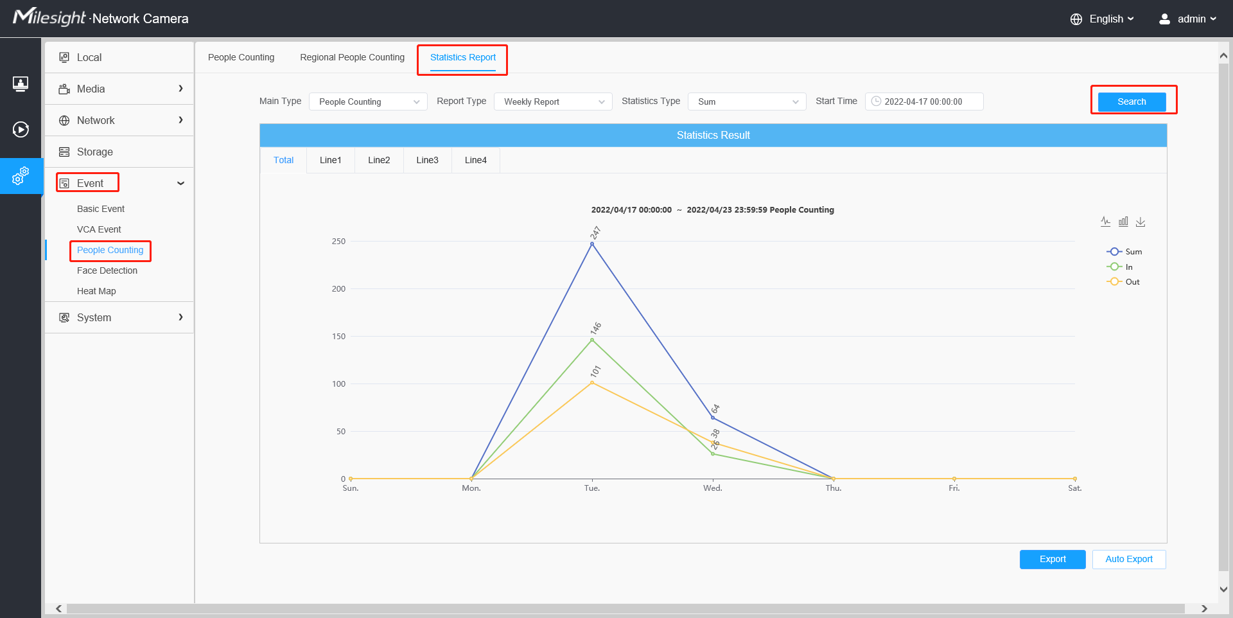
Task: Toggle the Out series in legend
Action: (x=1123, y=281)
